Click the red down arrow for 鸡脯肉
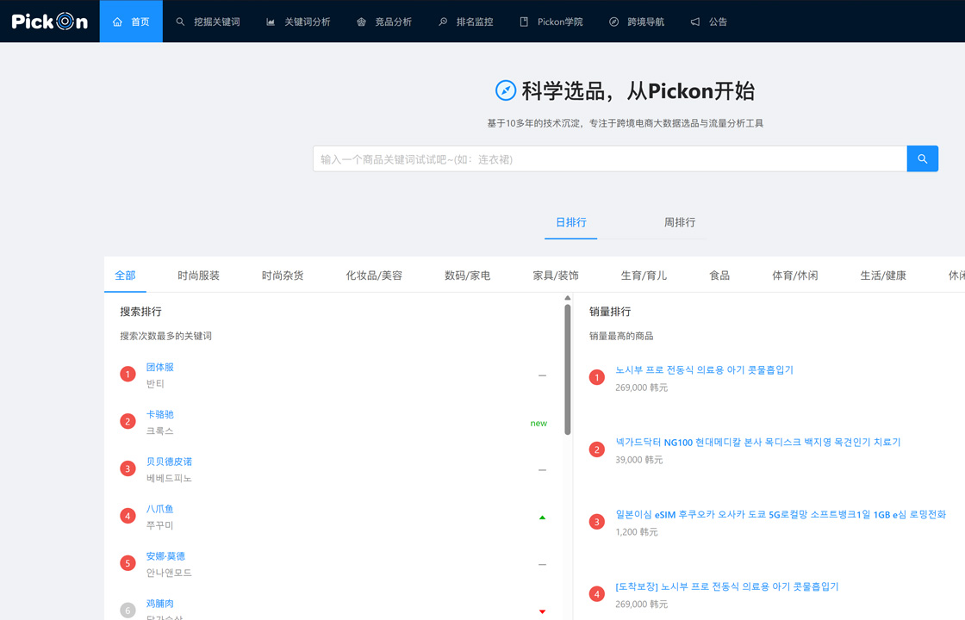Screen dimensions: 965x620 542,611
